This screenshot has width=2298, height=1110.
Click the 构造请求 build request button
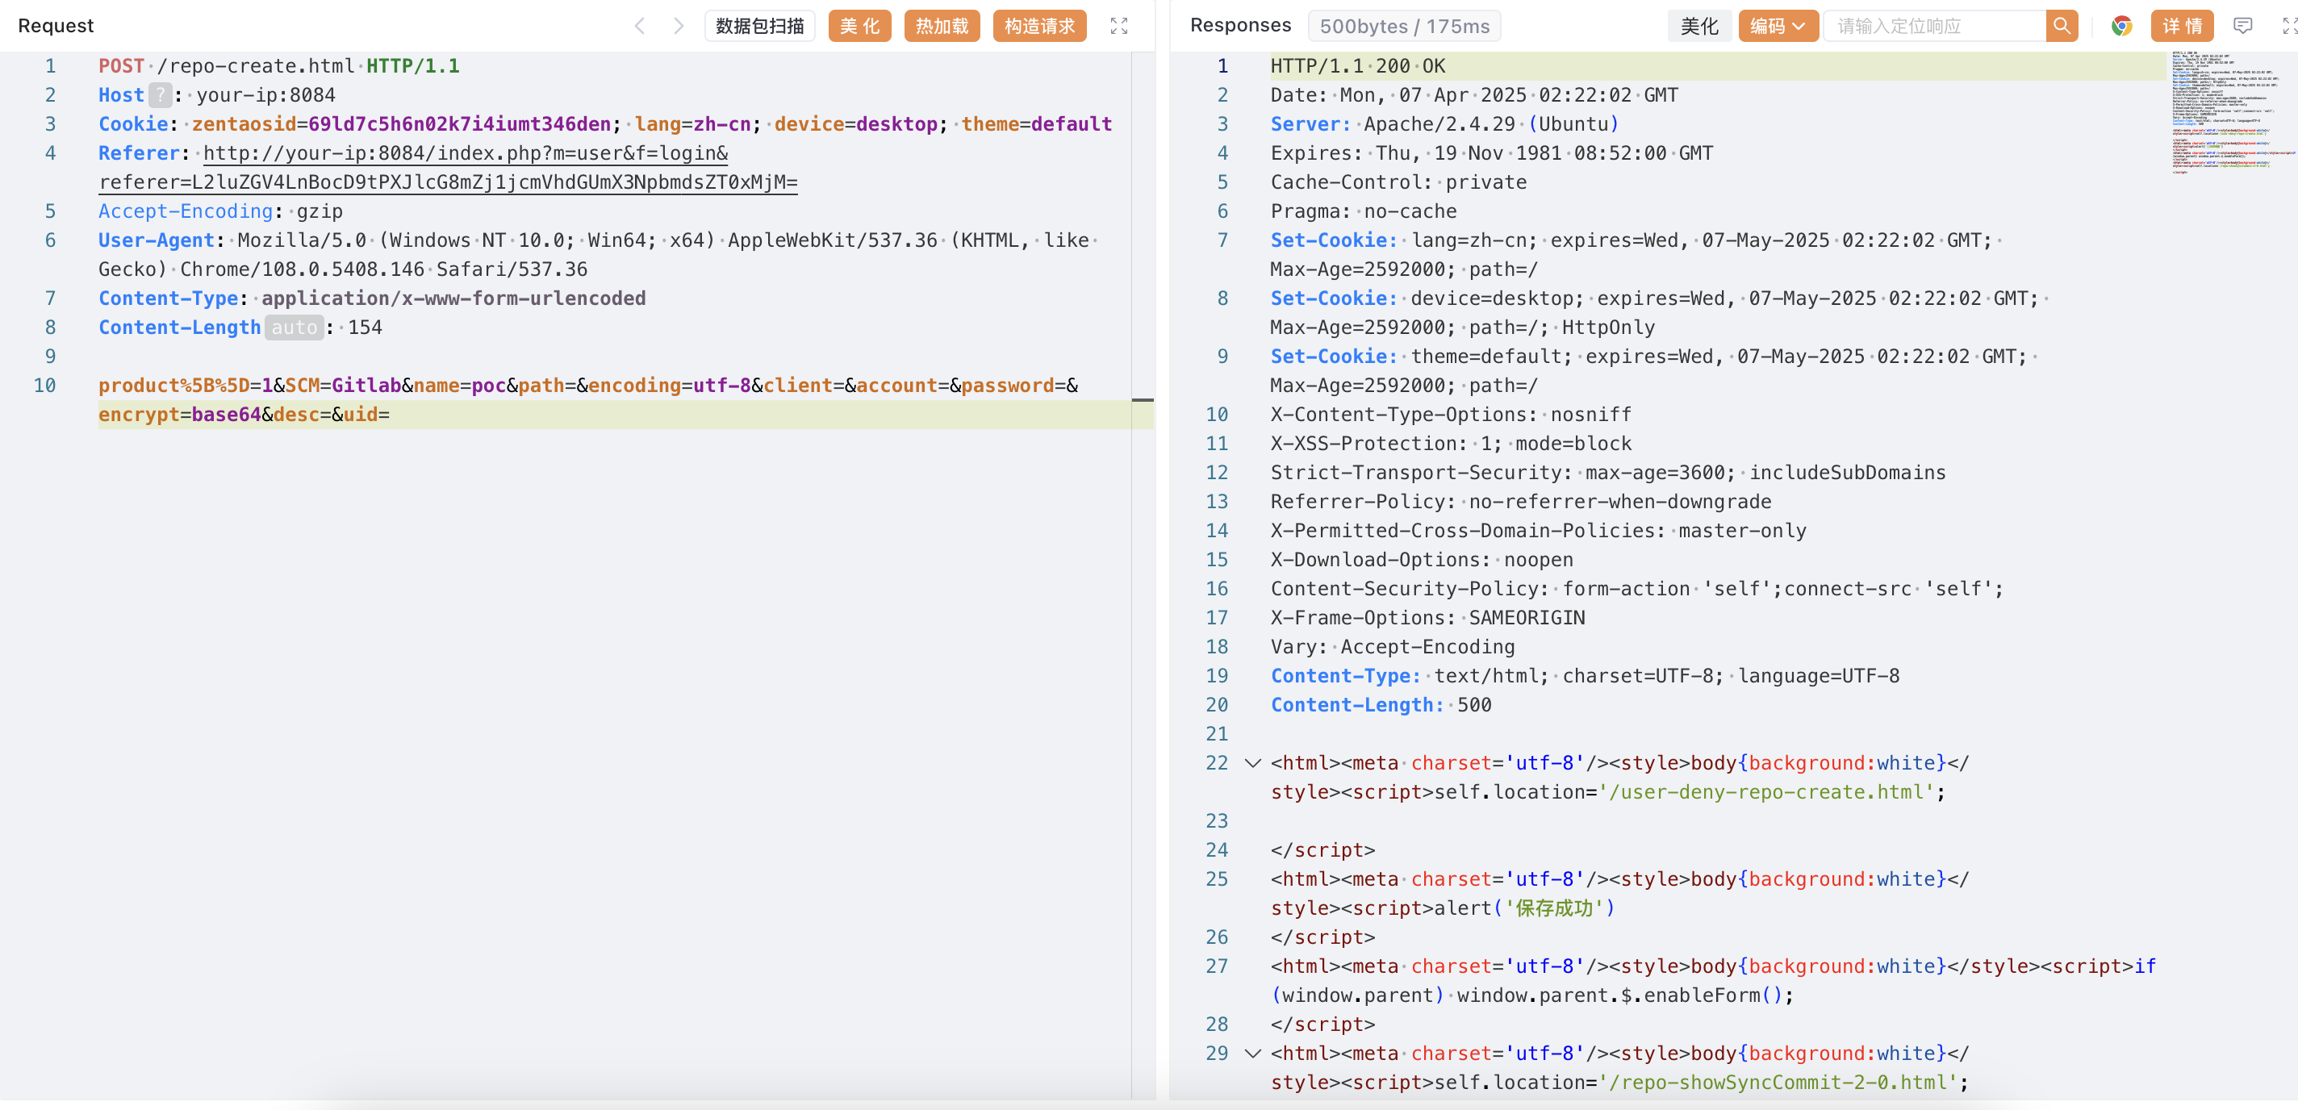pos(1039,26)
